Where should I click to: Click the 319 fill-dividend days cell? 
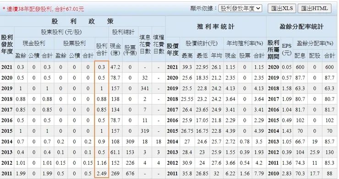tap(145, 131)
